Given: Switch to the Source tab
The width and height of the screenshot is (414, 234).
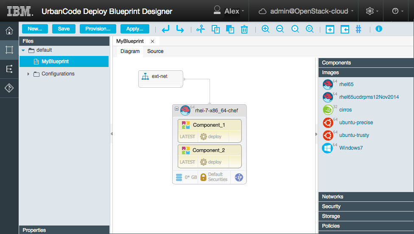Looking at the screenshot, I should point(155,51).
